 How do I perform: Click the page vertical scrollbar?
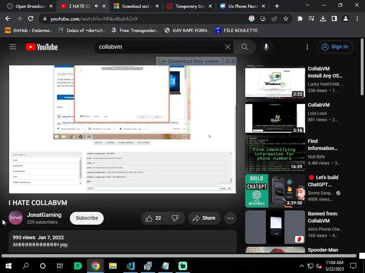click(x=362, y=67)
